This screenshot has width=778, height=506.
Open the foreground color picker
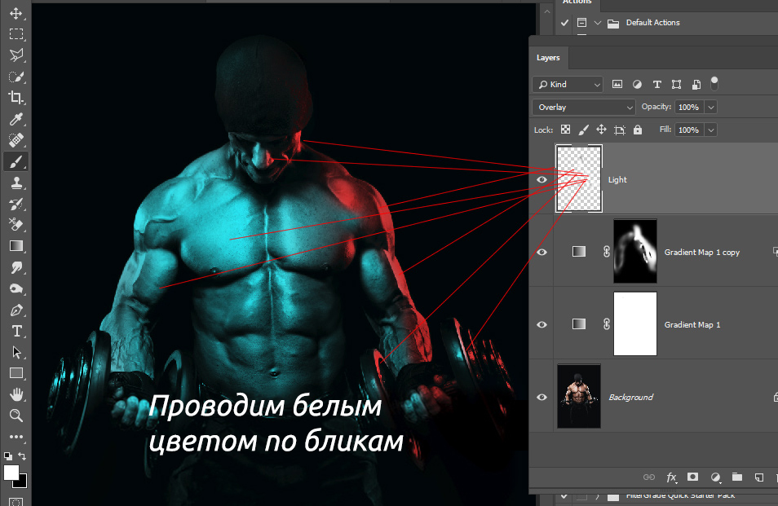(11, 473)
